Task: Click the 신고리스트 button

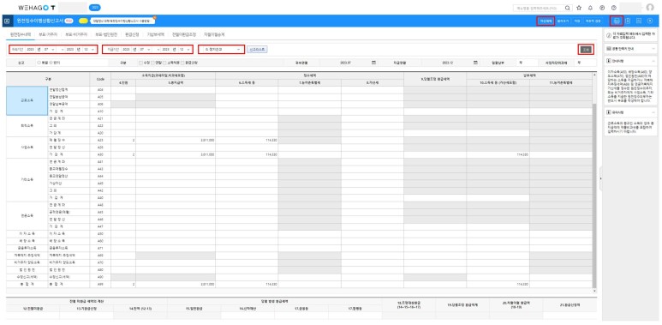Action: pos(257,50)
